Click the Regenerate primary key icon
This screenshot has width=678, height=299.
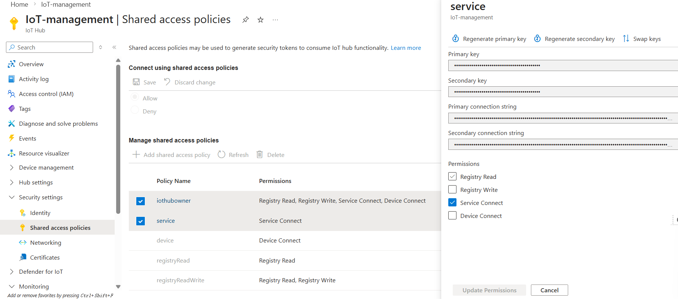455,39
